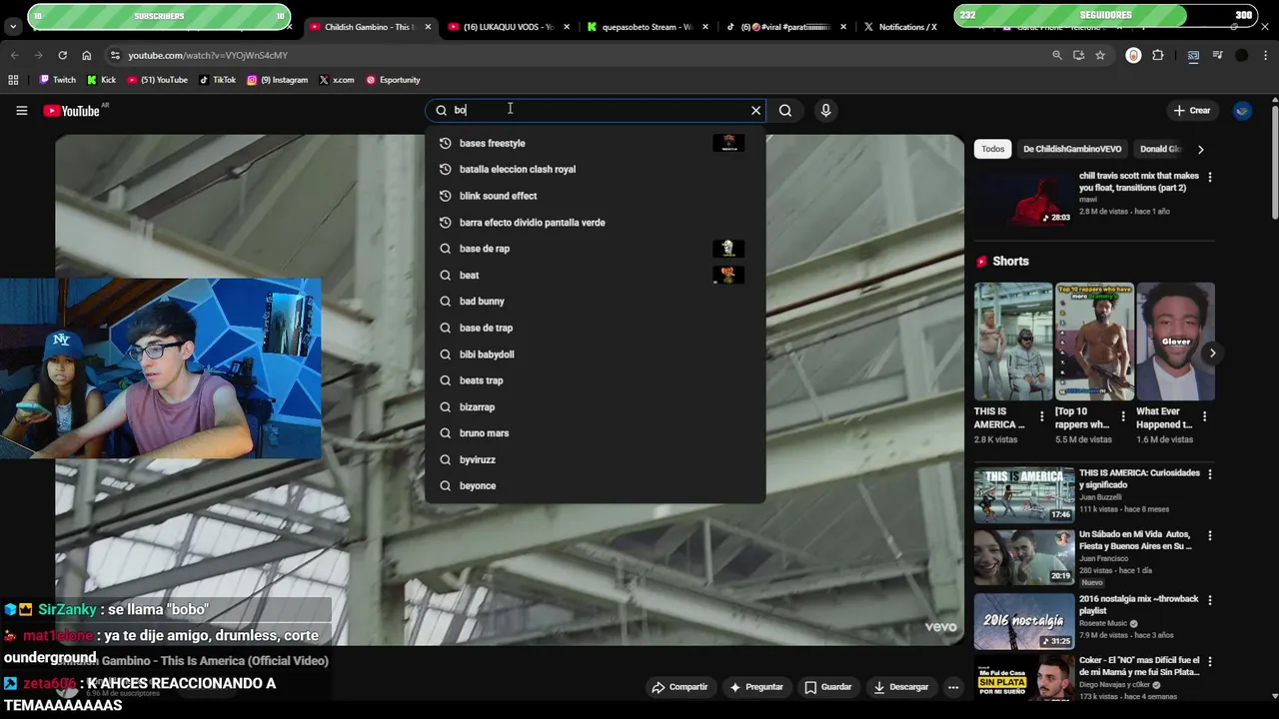Open Twitch bookmark
1279x719 pixels.
click(57, 80)
